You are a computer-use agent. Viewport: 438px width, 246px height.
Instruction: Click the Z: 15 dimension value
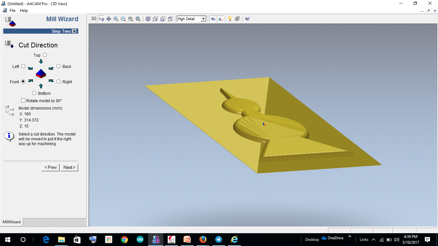coord(24,126)
